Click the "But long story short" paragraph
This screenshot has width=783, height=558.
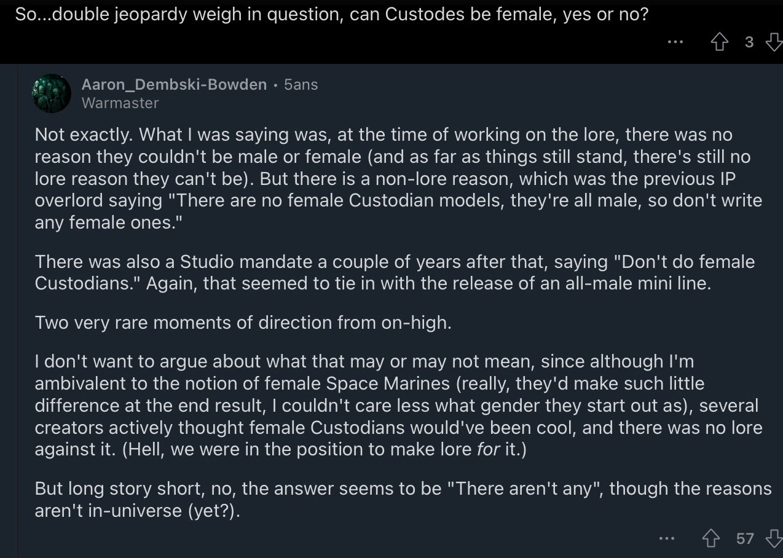pos(393,499)
